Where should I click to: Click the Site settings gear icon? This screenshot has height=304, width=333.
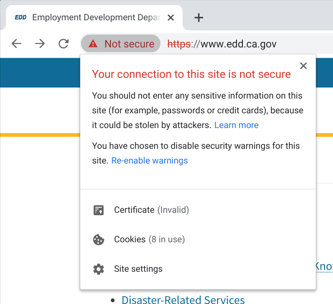coord(98,269)
